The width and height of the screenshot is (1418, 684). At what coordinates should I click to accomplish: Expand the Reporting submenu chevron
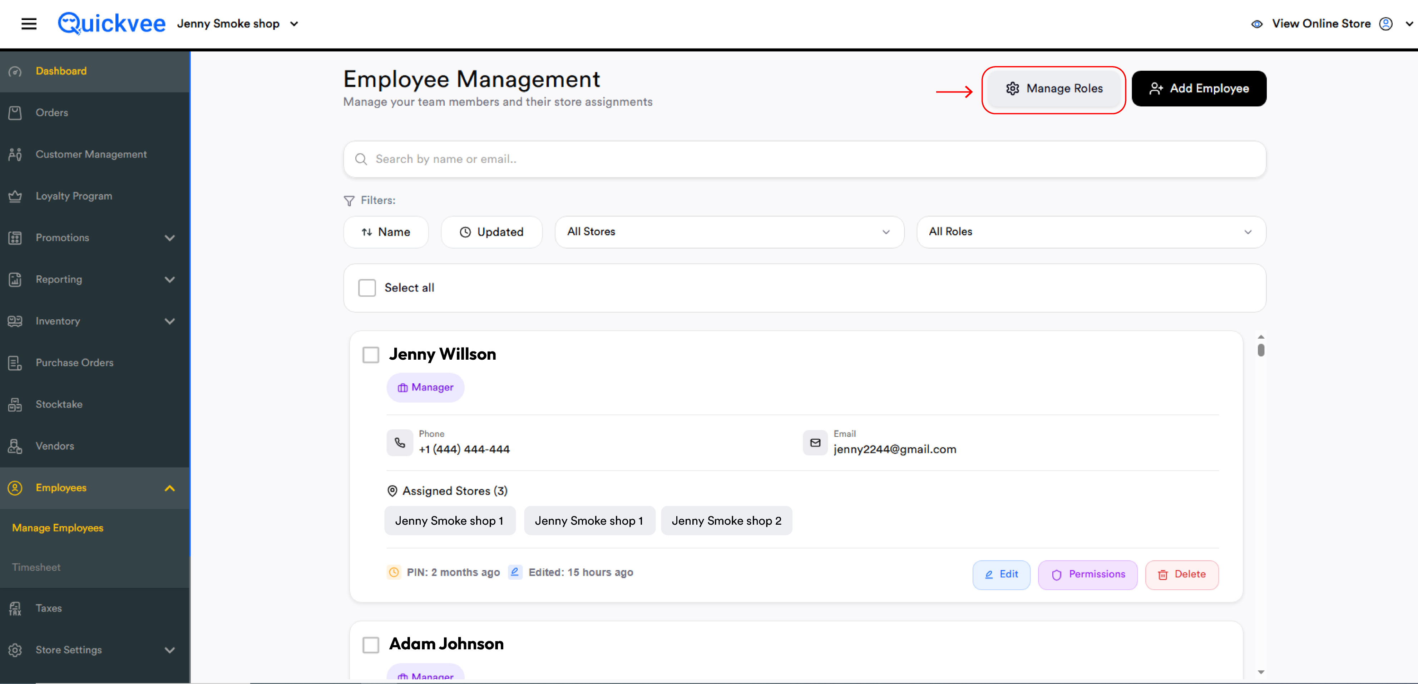pos(169,279)
